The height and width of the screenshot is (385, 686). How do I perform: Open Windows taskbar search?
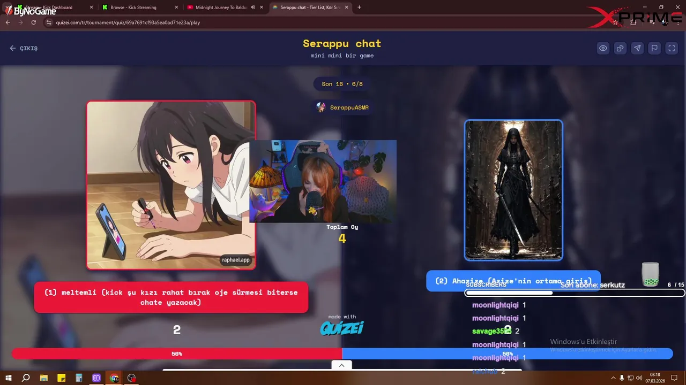(x=26, y=378)
